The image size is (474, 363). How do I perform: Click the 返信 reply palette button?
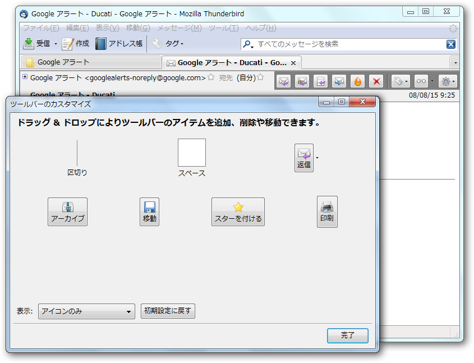point(304,158)
